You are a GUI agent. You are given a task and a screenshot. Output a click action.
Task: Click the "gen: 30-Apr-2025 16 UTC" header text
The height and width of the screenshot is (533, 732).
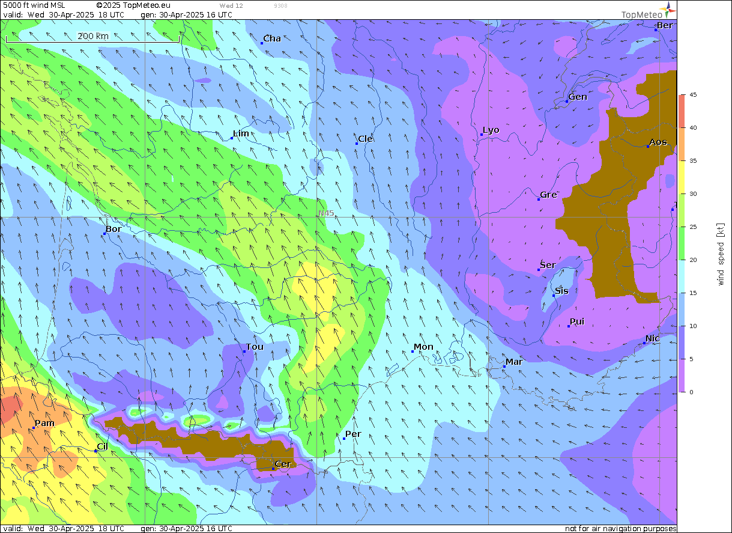point(186,14)
